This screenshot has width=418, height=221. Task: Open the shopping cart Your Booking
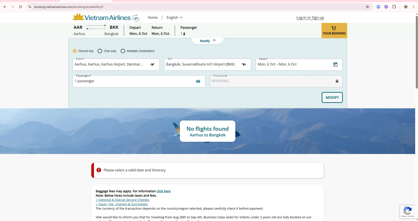point(334,31)
